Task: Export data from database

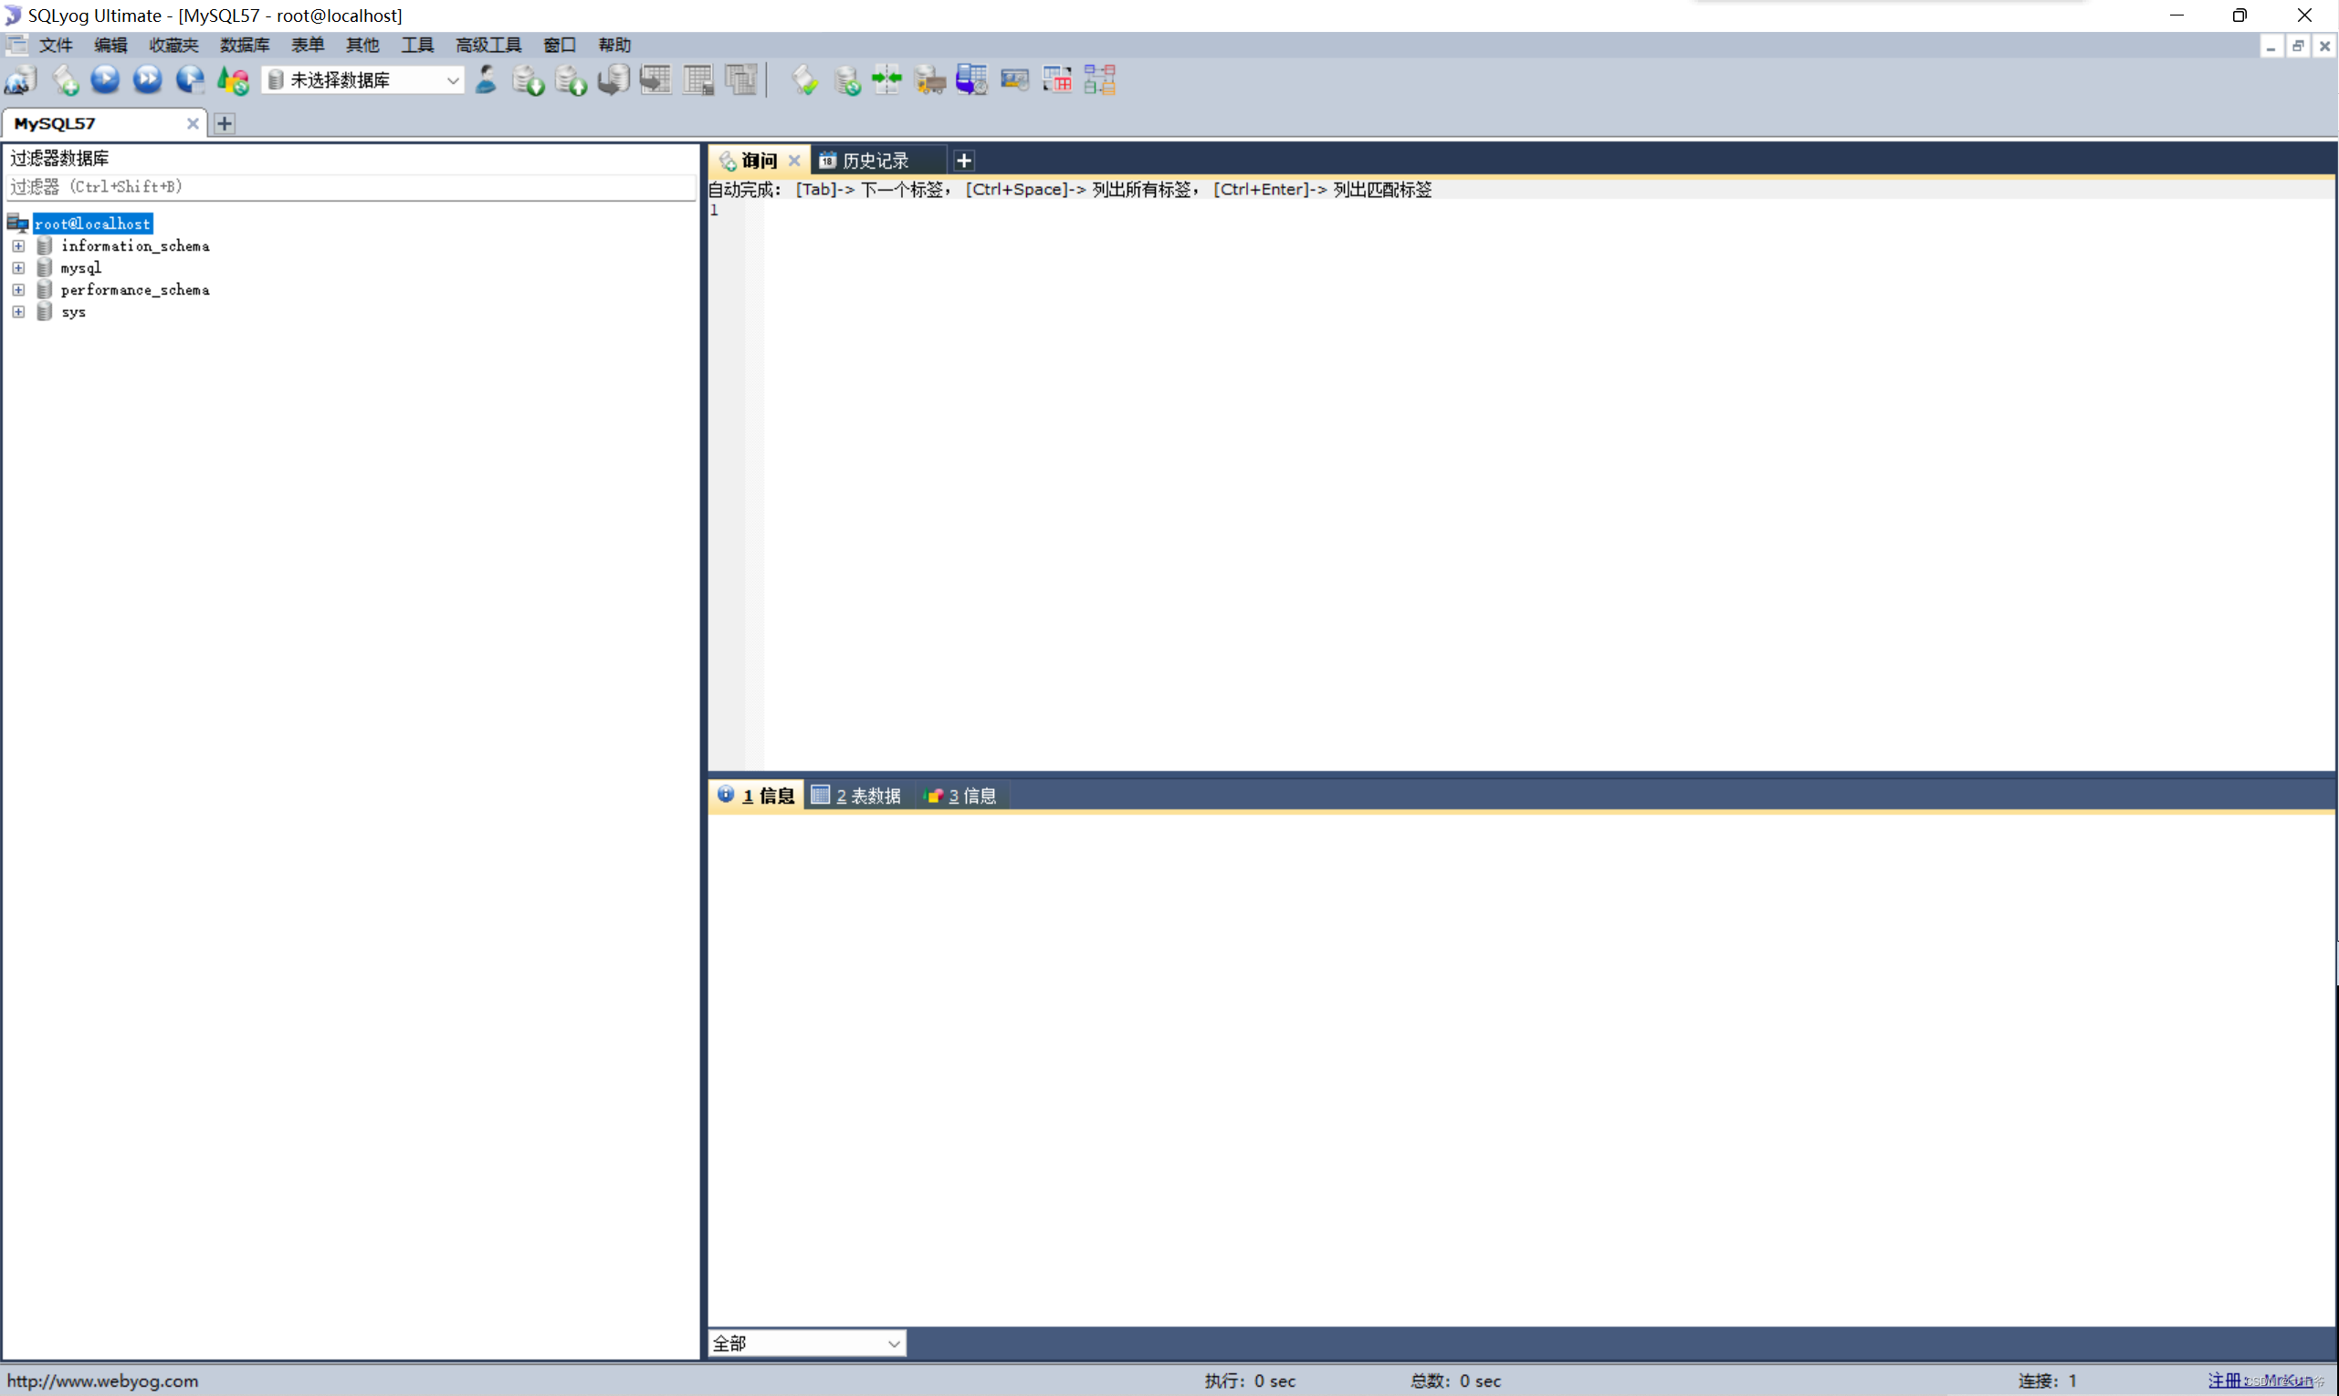Action: coord(530,80)
